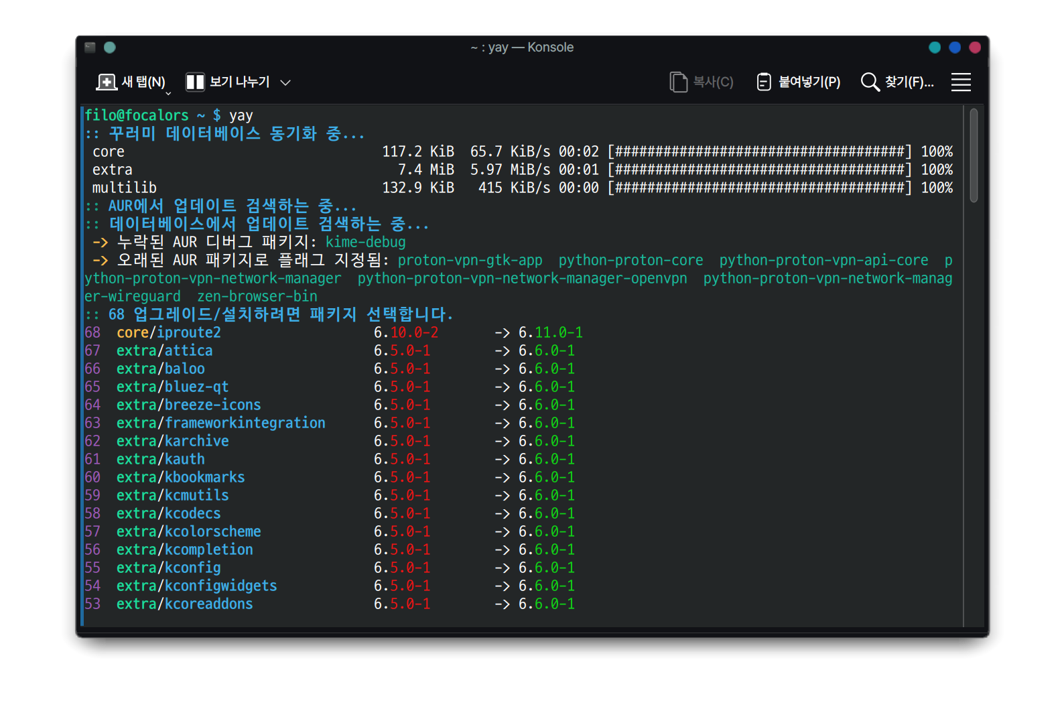1064x723 pixels.
Task: Click the 117.2 KiB size value
Action: [x=418, y=151]
